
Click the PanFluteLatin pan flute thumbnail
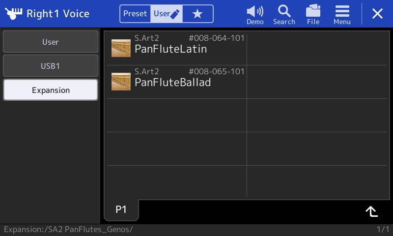tap(121, 48)
